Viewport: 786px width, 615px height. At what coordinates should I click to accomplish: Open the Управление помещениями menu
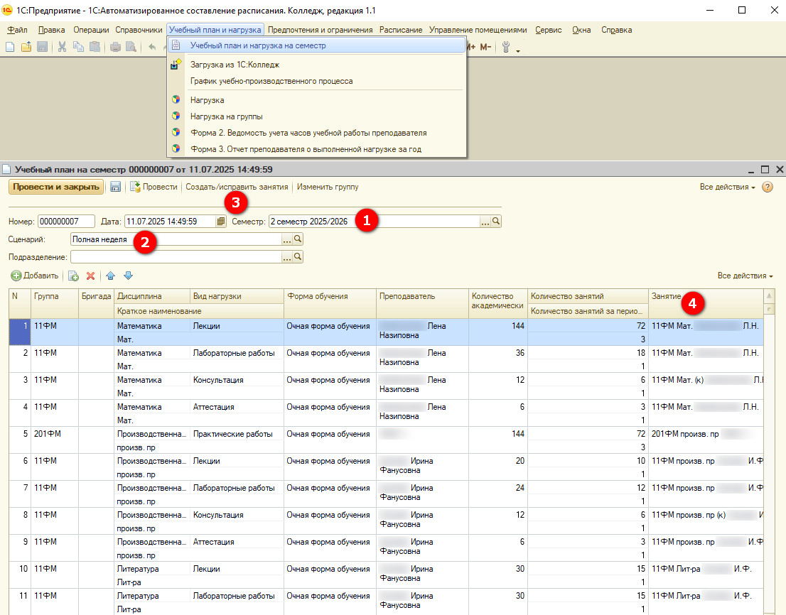pos(478,30)
